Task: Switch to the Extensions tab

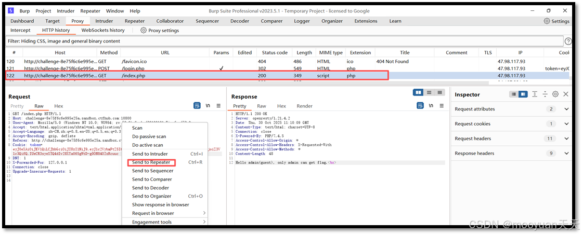Action: pyautogui.click(x=366, y=21)
